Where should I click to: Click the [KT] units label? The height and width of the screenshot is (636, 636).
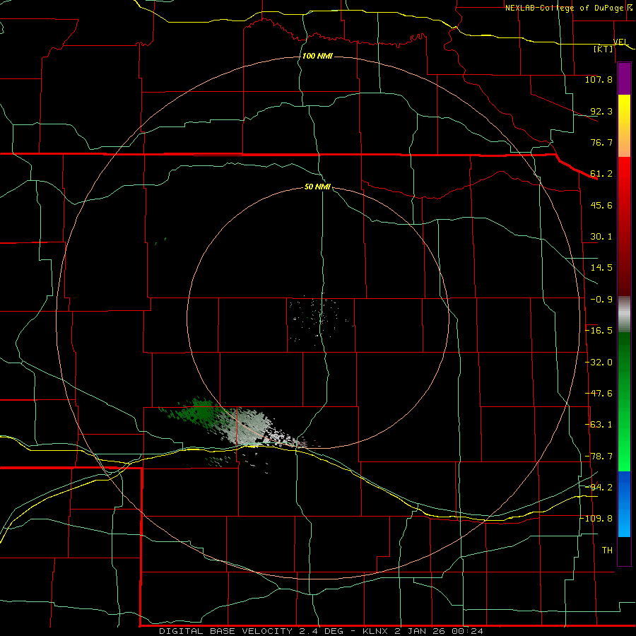[x=603, y=49]
